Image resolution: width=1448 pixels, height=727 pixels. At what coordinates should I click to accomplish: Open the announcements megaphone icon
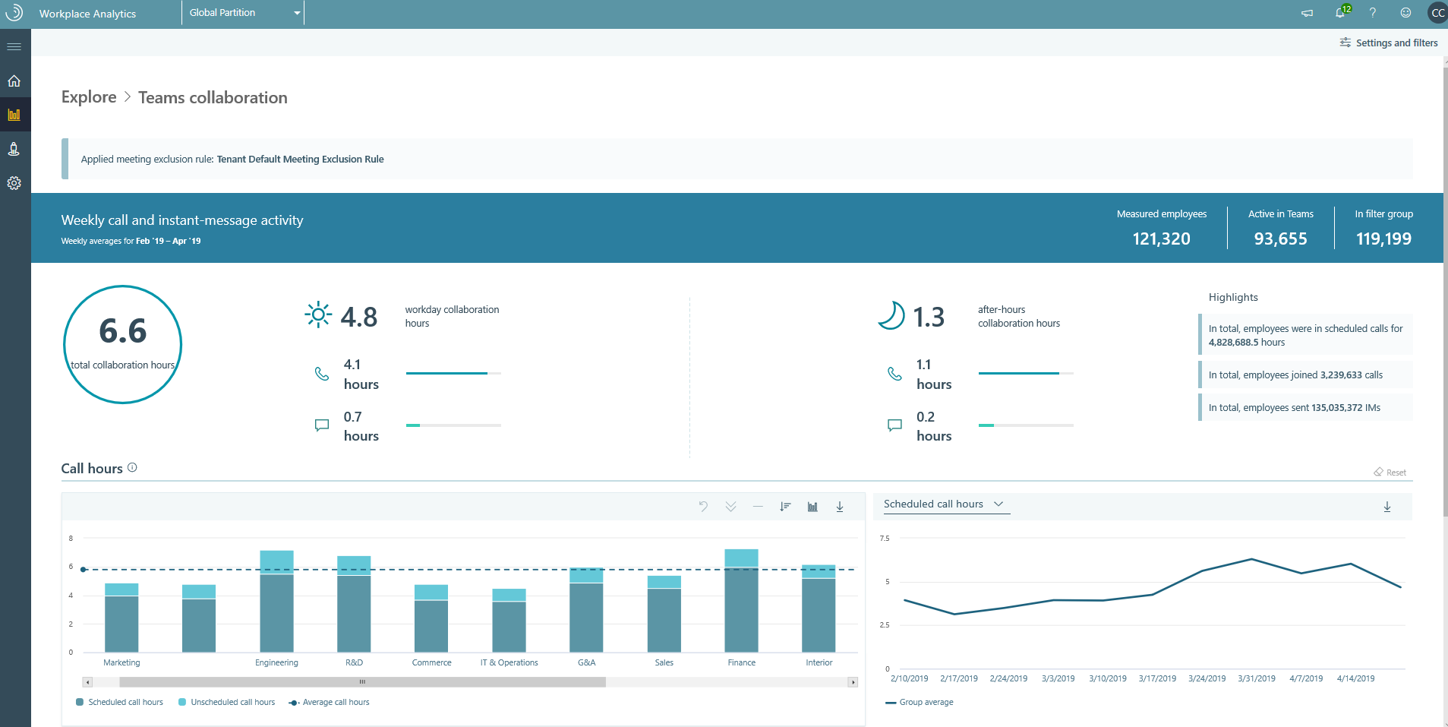pyautogui.click(x=1307, y=13)
